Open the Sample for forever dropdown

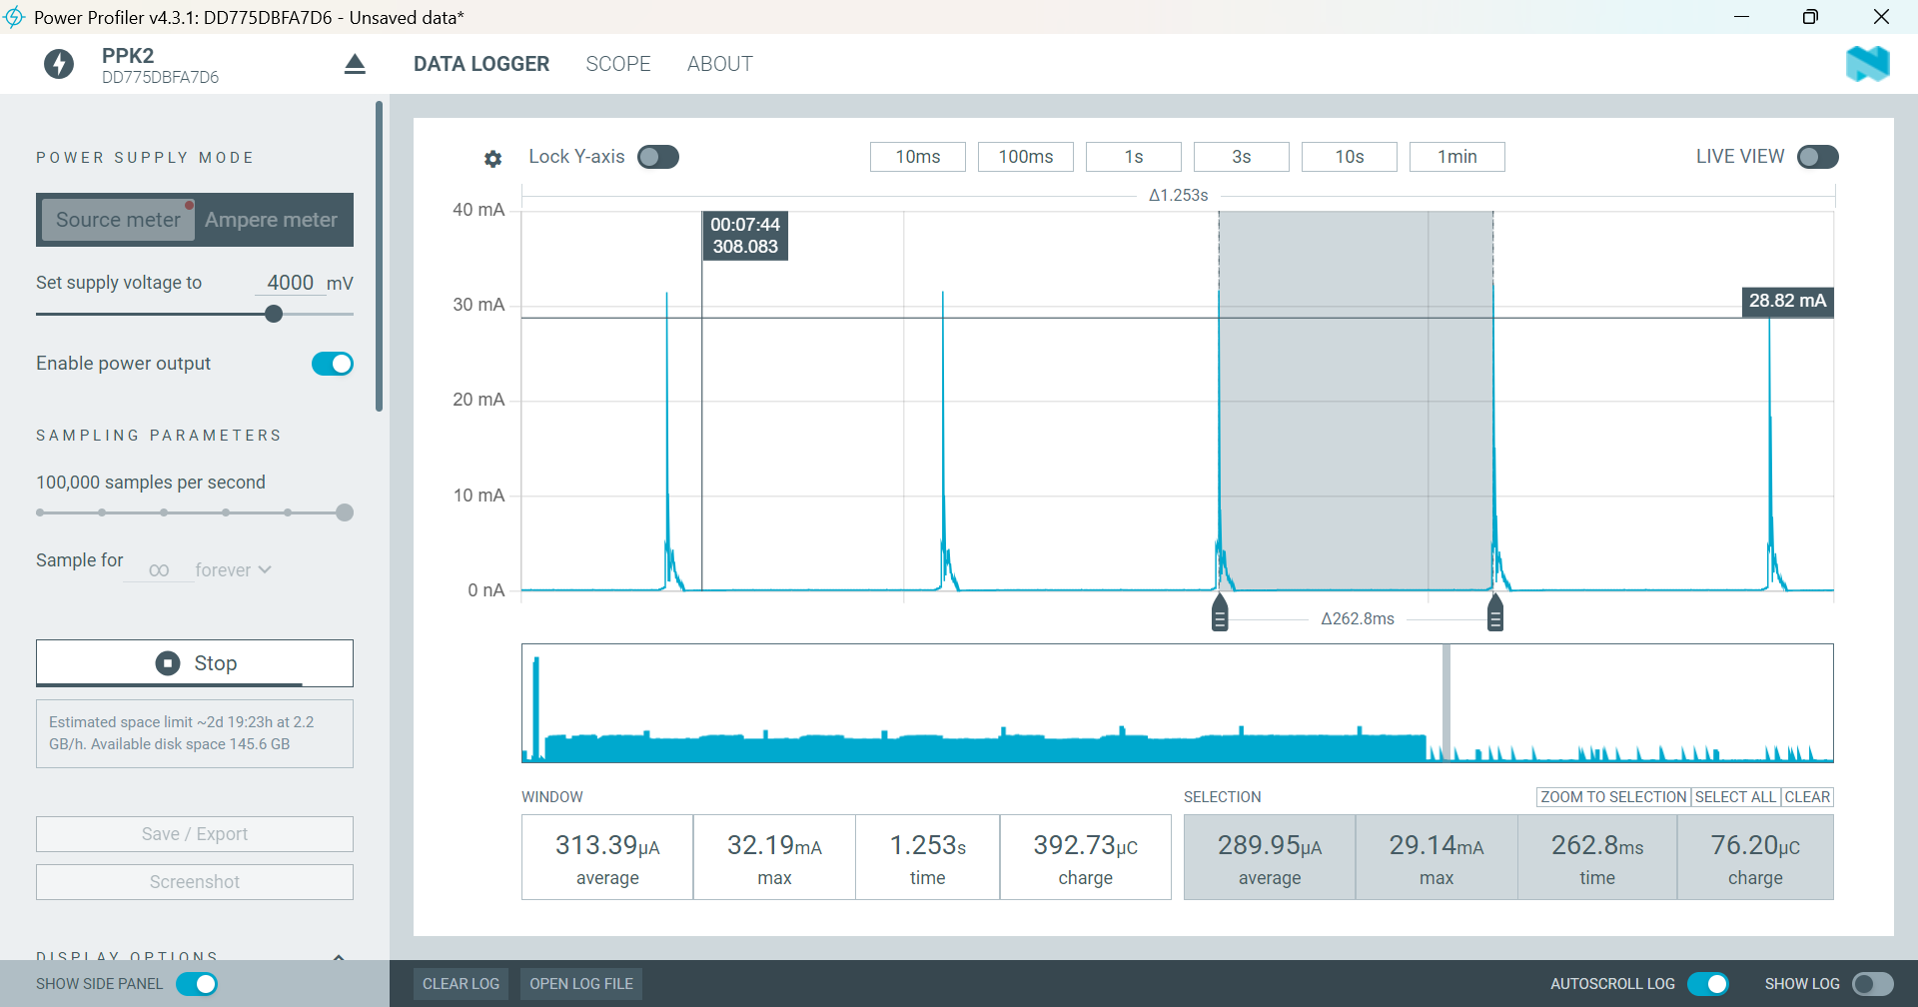[233, 570]
